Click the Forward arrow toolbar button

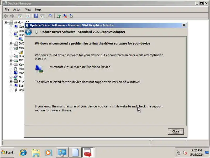click(x=12, y=16)
